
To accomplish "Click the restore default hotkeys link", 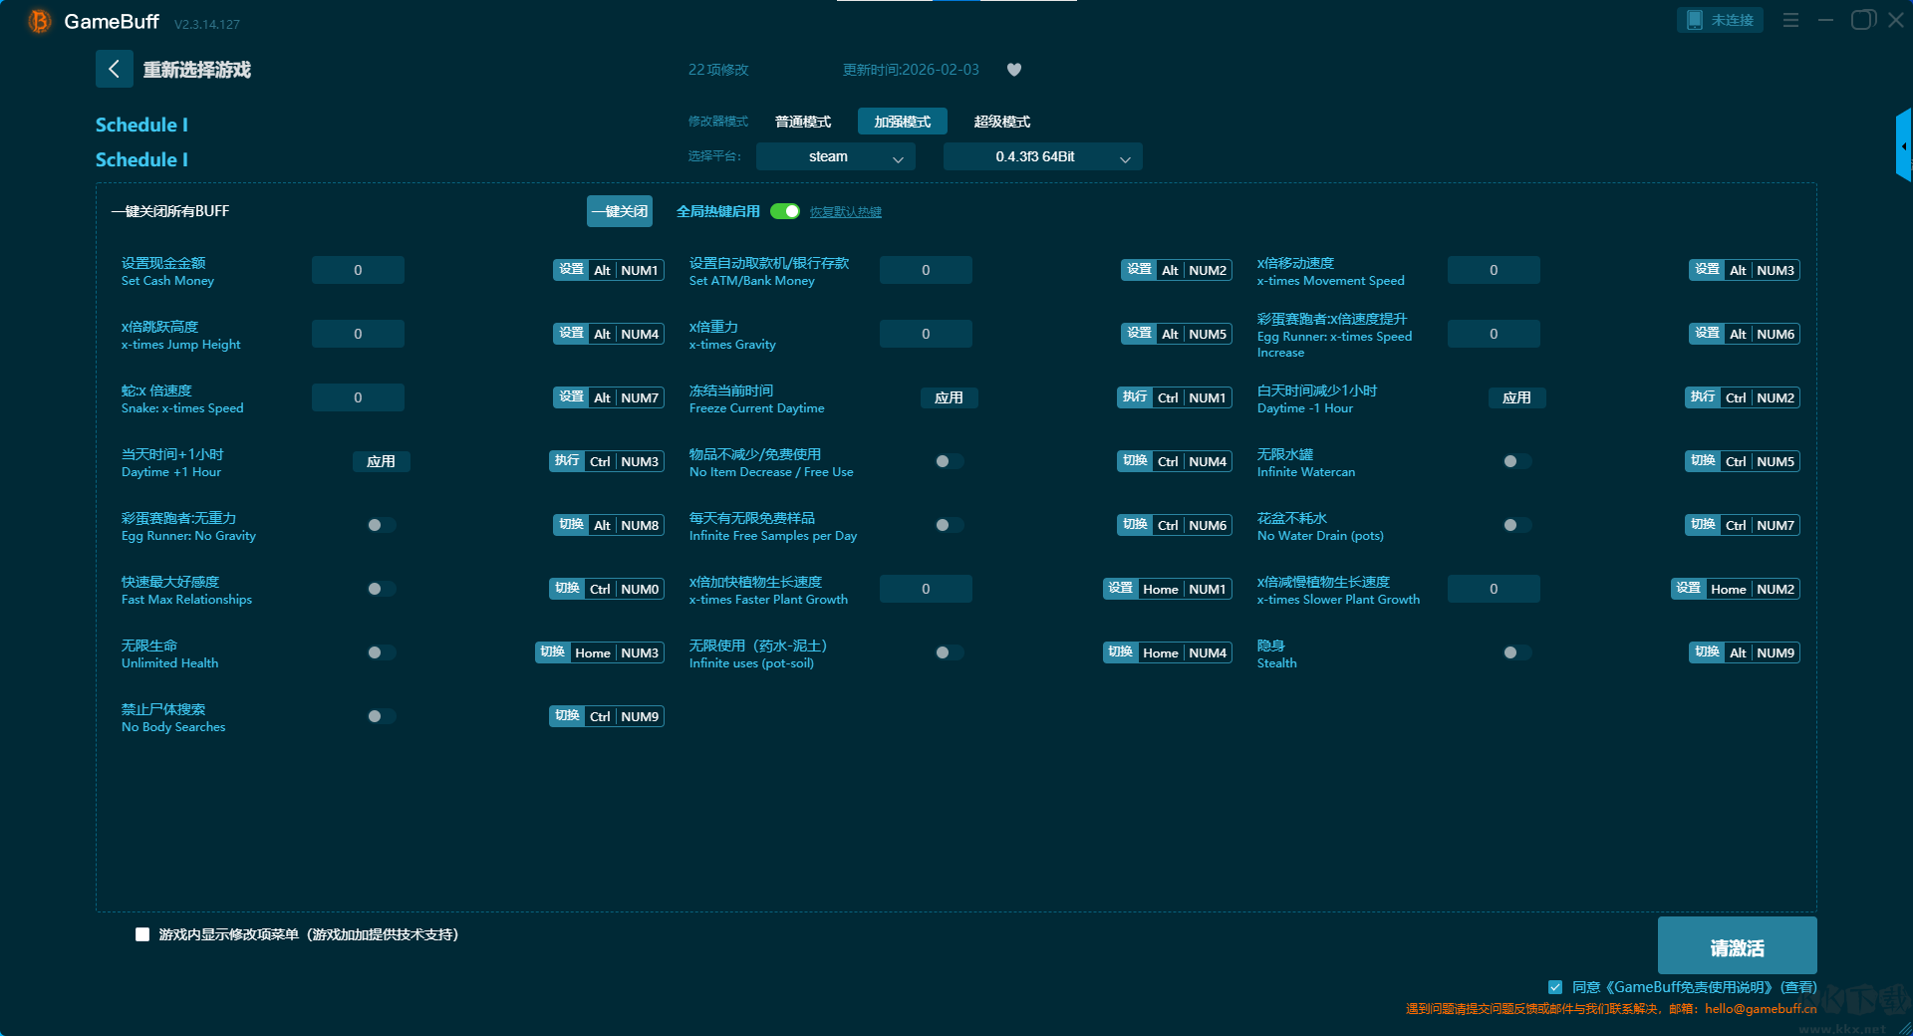I will click(845, 212).
